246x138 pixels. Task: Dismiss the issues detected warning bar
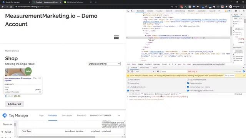(x=244, y=76)
